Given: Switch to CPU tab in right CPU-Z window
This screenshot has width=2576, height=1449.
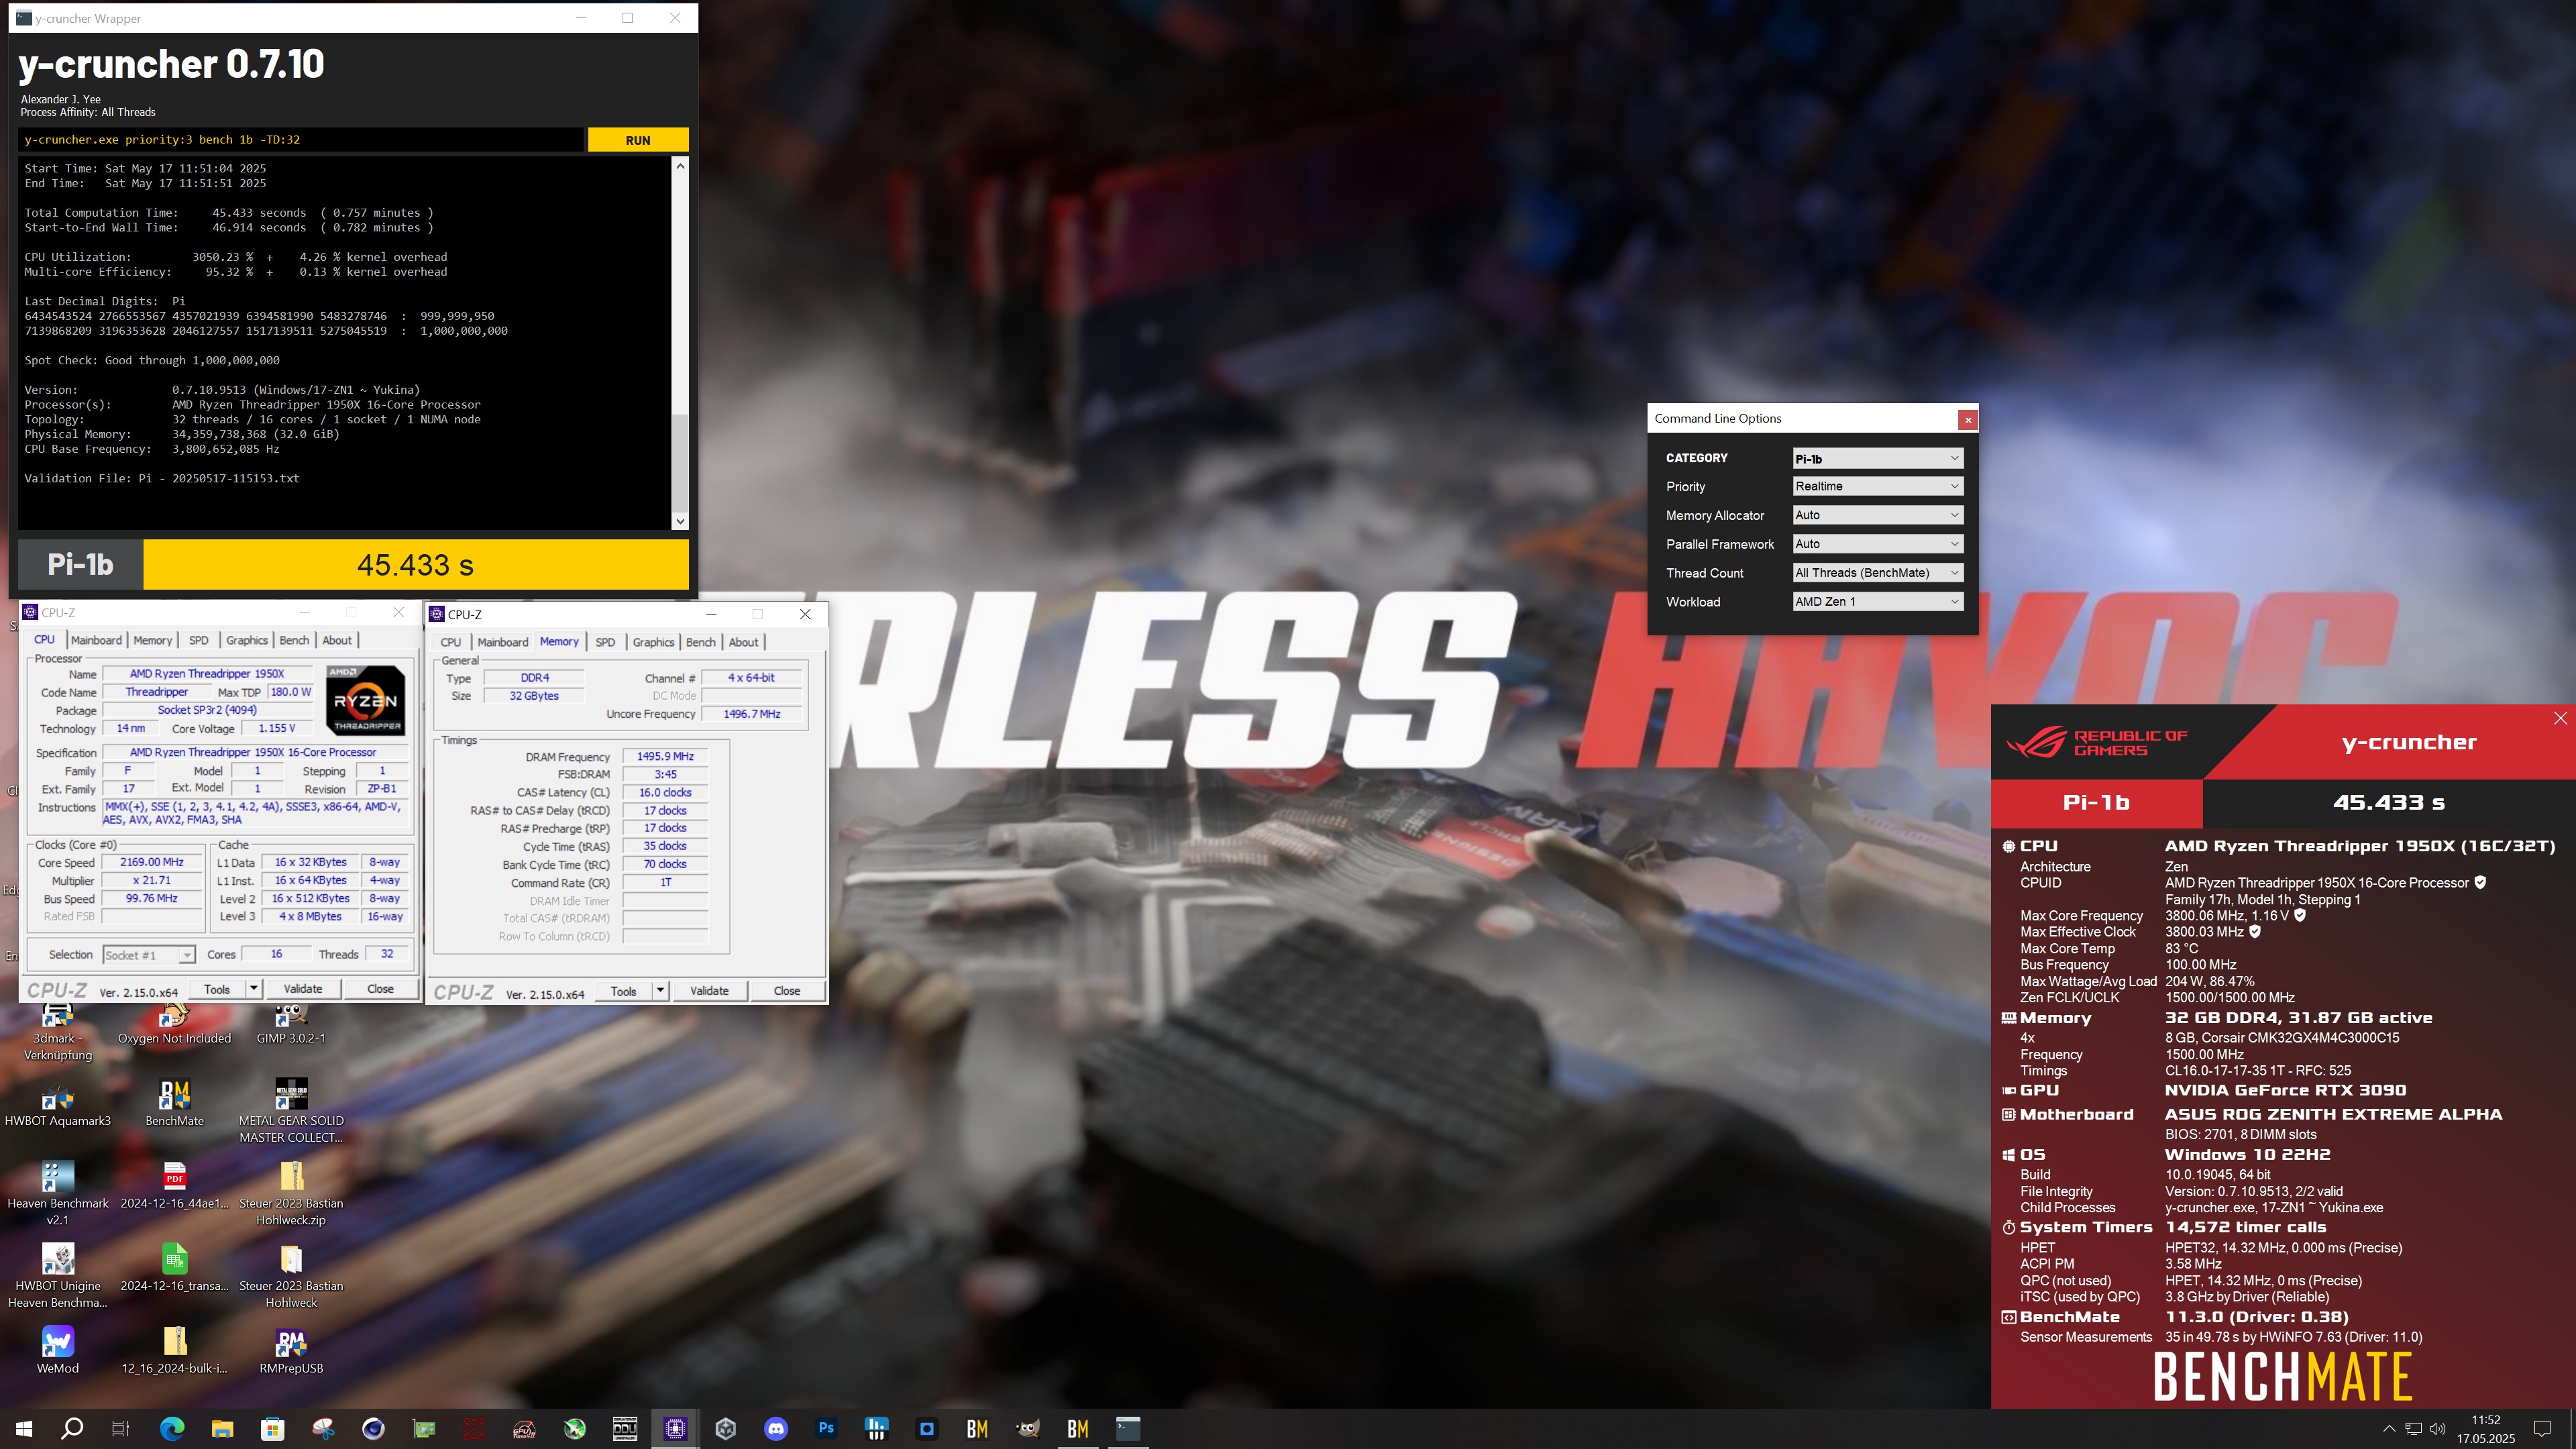Looking at the screenshot, I should 451,642.
